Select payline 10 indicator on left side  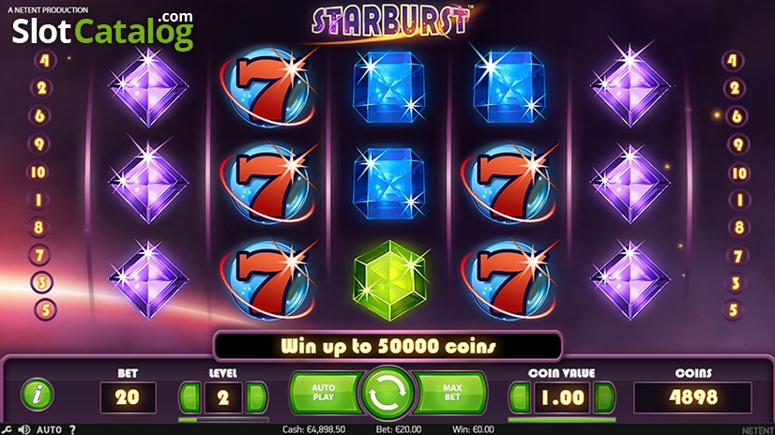point(38,172)
